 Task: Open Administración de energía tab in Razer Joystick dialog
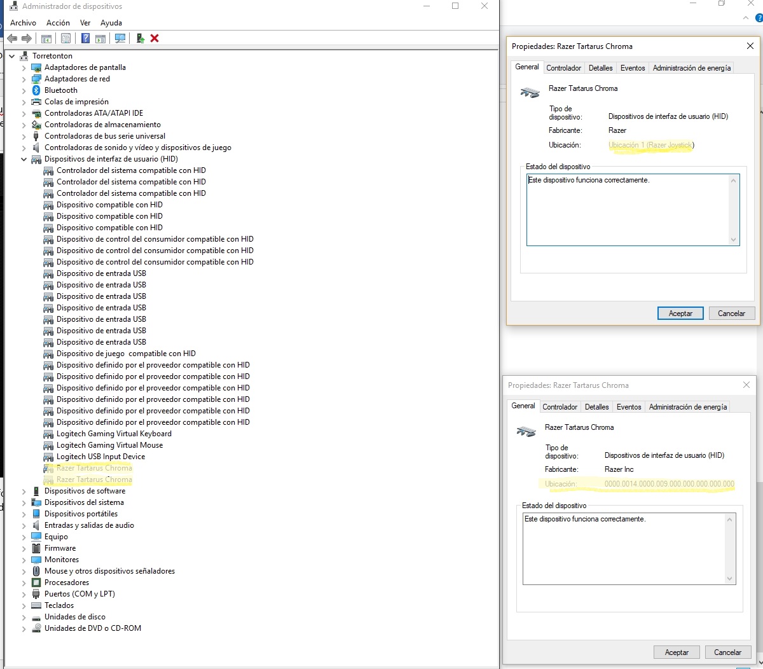[x=692, y=68]
